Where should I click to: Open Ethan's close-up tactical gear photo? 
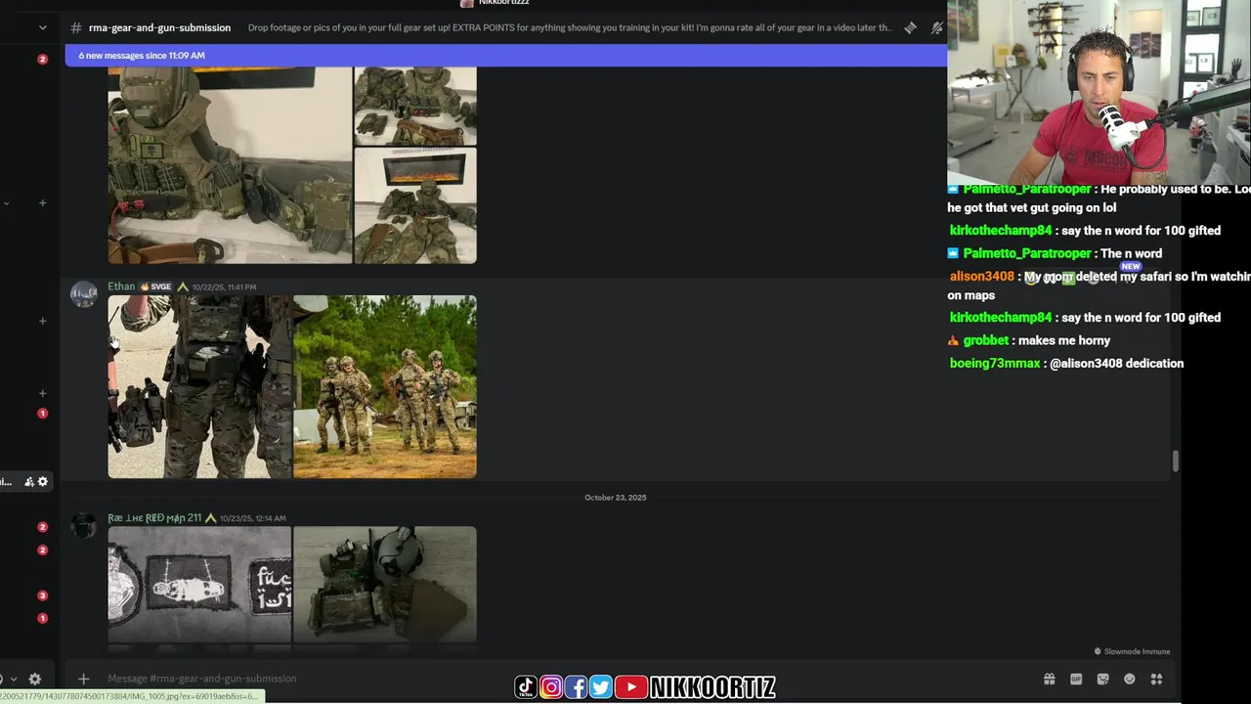[x=199, y=387]
